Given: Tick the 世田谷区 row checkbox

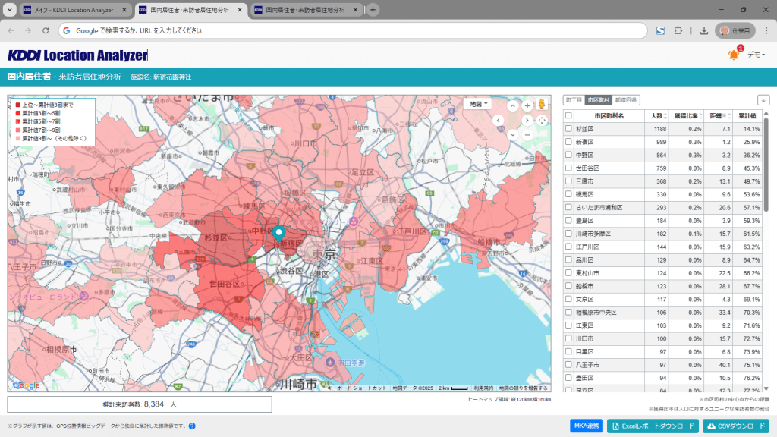Looking at the screenshot, I should tap(568, 168).
